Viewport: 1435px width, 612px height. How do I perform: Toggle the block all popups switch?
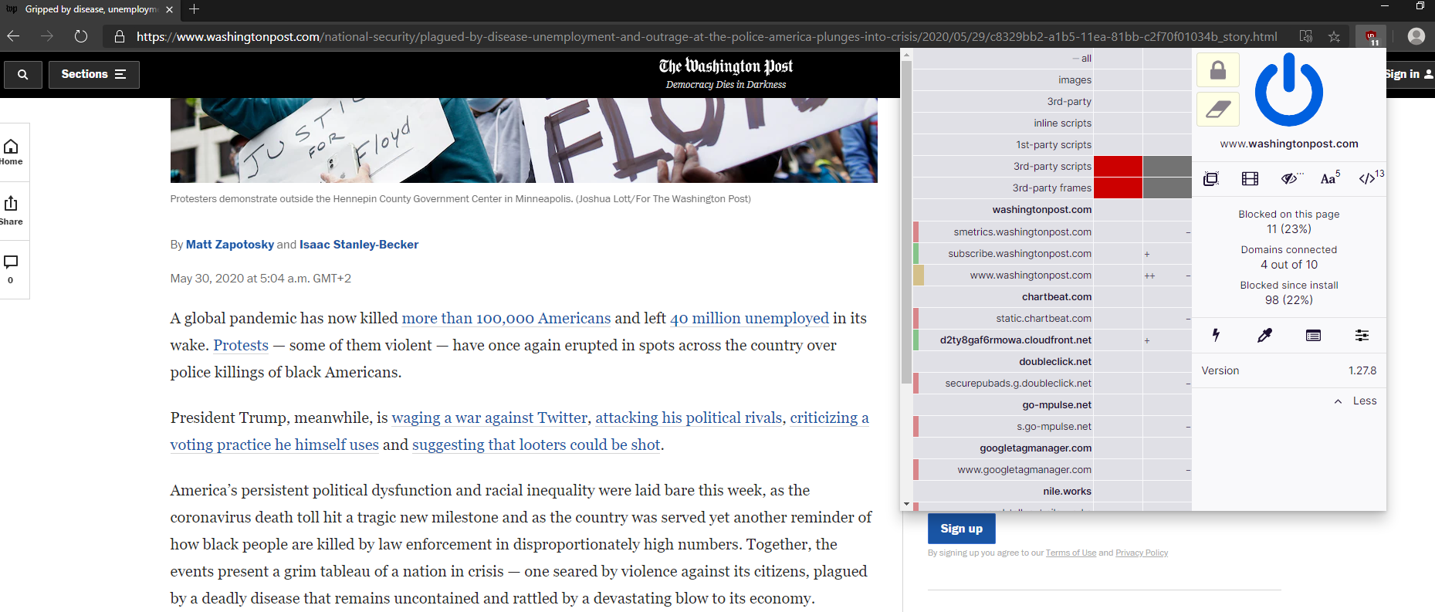point(1211,179)
